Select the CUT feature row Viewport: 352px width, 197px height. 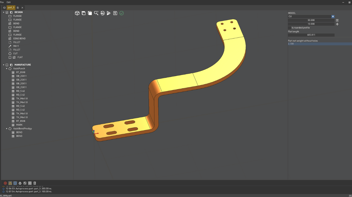click(15, 54)
